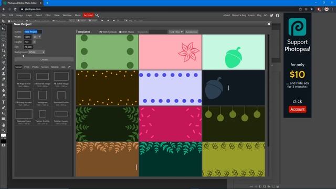Click the Create button
The image size is (336, 189).
tap(44, 59)
